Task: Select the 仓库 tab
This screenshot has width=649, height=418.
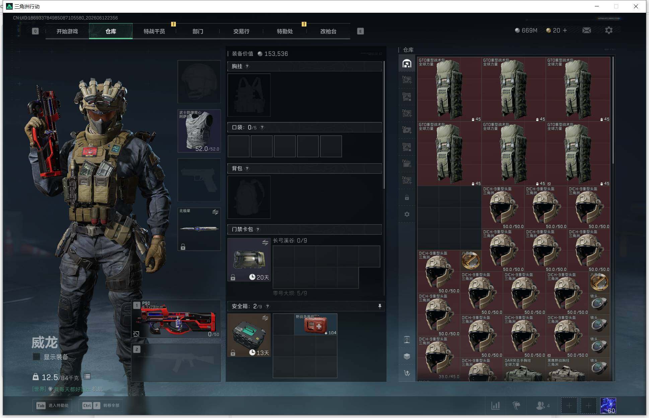Action: pyautogui.click(x=111, y=31)
